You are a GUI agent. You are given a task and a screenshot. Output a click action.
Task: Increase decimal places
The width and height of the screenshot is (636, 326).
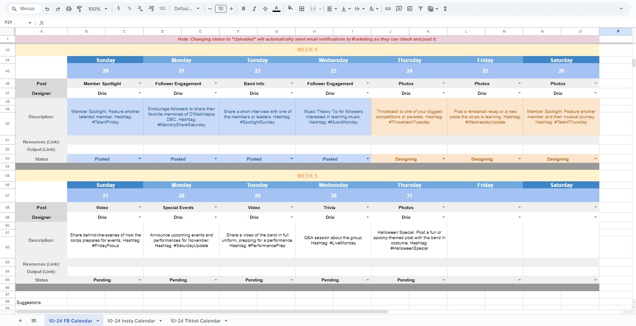[x=151, y=9]
